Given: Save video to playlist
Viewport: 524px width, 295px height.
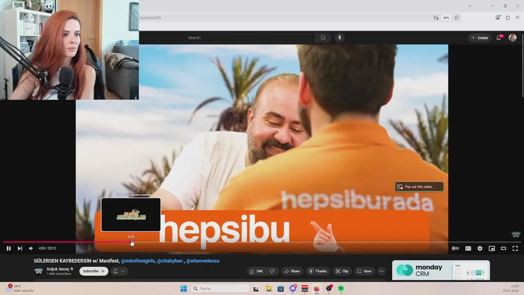Looking at the screenshot, I should (x=364, y=271).
